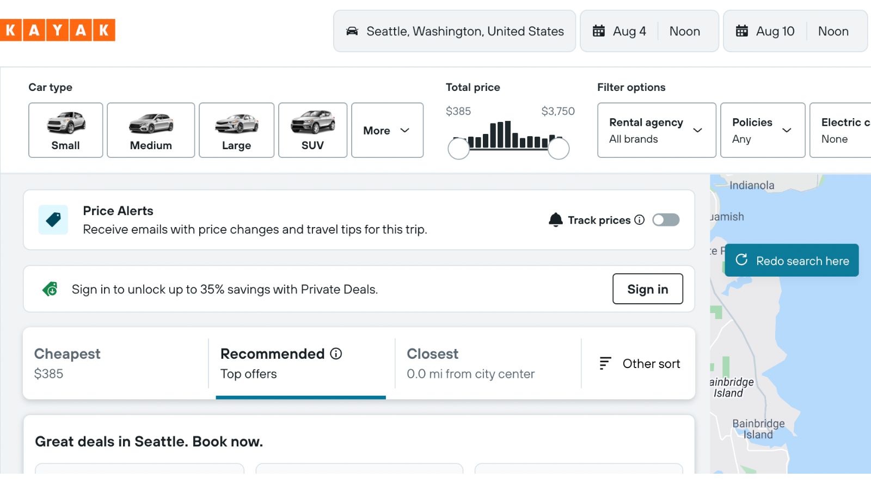Expand the More car types dropdown
The height and width of the screenshot is (490, 871).
(x=387, y=130)
